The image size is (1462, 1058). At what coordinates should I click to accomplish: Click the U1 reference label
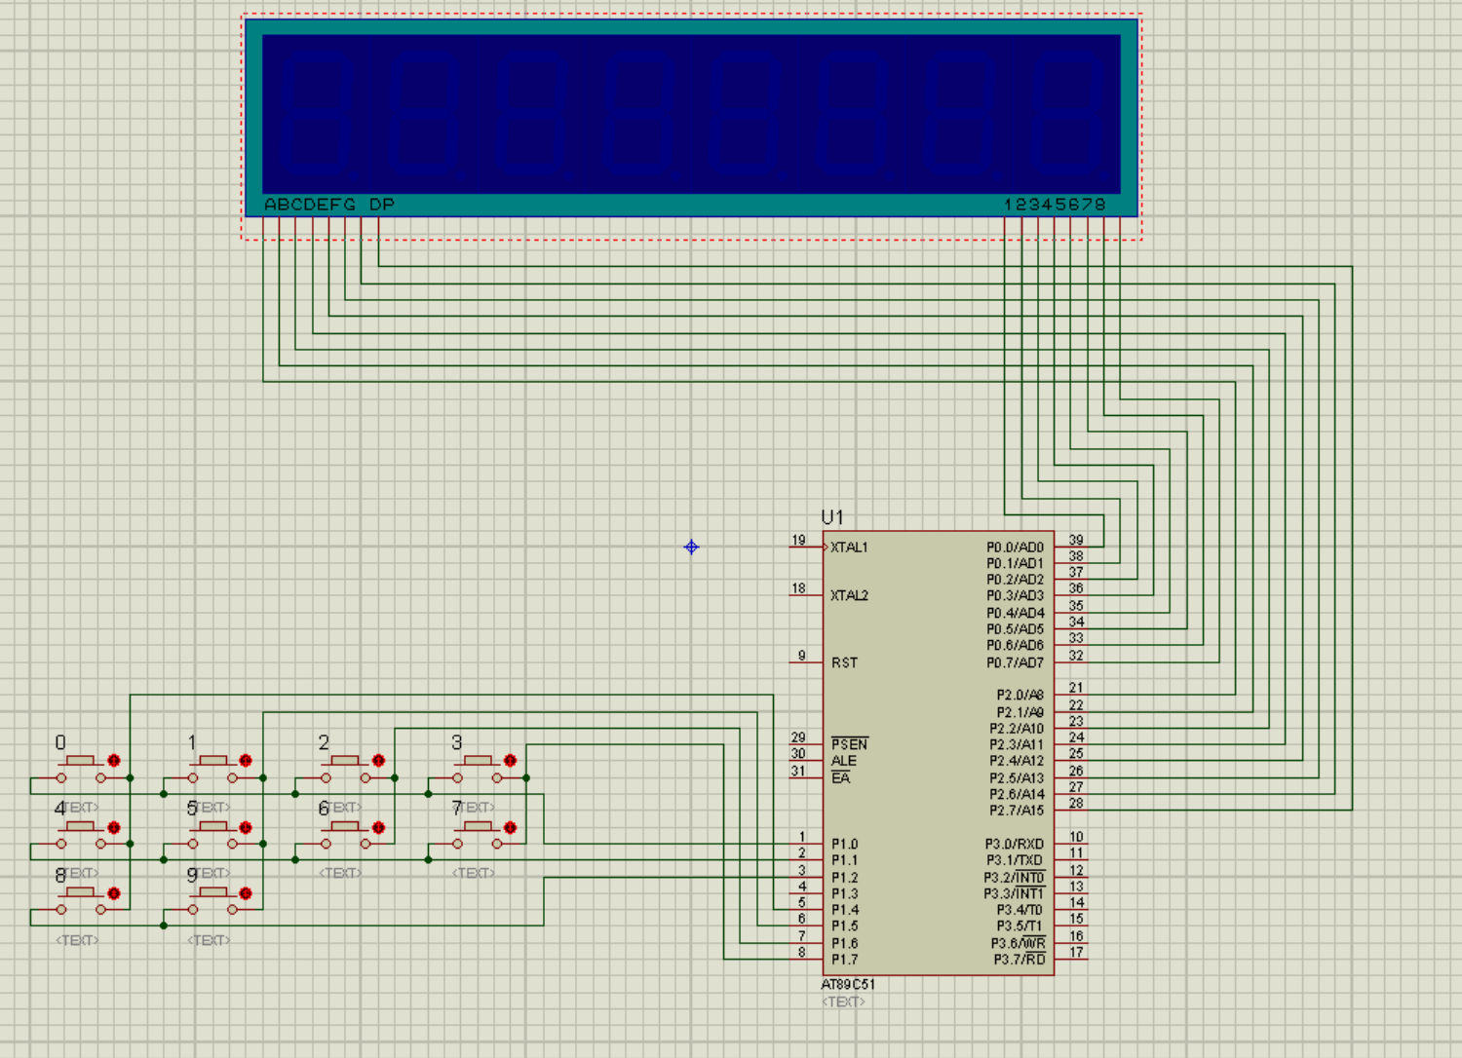pyautogui.click(x=832, y=517)
